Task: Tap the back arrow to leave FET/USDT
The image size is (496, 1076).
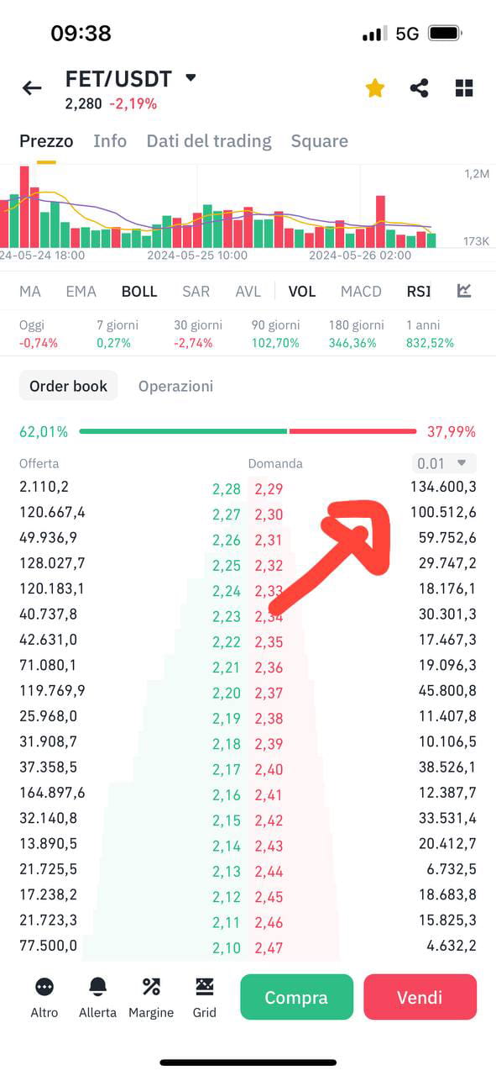Action: pos(31,87)
